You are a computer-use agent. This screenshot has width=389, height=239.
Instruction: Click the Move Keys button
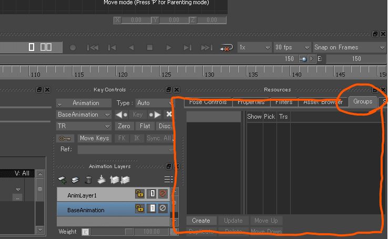95,138
